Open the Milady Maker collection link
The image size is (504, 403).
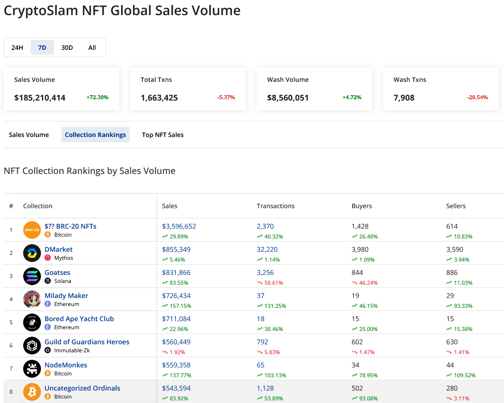66,295
